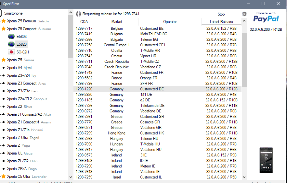Select 32.0.A.6.200 / R12B firmware in right panel
Image resolution: width=287 pixels, height=183 pixels.
(266, 29)
